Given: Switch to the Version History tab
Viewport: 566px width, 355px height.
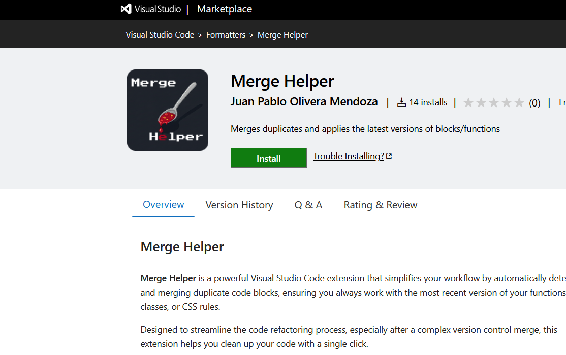Looking at the screenshot, I should pyautogui.click(x=239, y=205).
